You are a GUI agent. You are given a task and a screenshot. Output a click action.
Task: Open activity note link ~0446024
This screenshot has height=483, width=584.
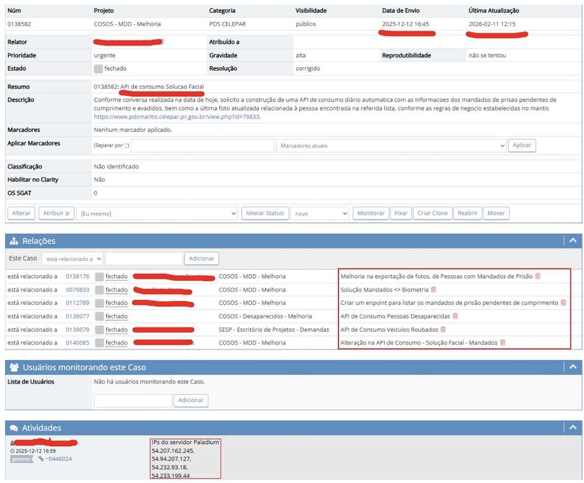58,459
